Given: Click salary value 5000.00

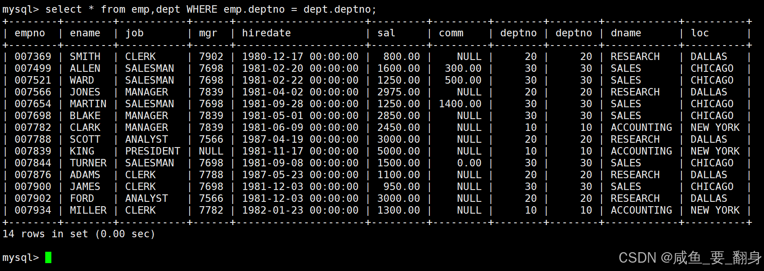Looking at the screenshot, I should [399, 151].
